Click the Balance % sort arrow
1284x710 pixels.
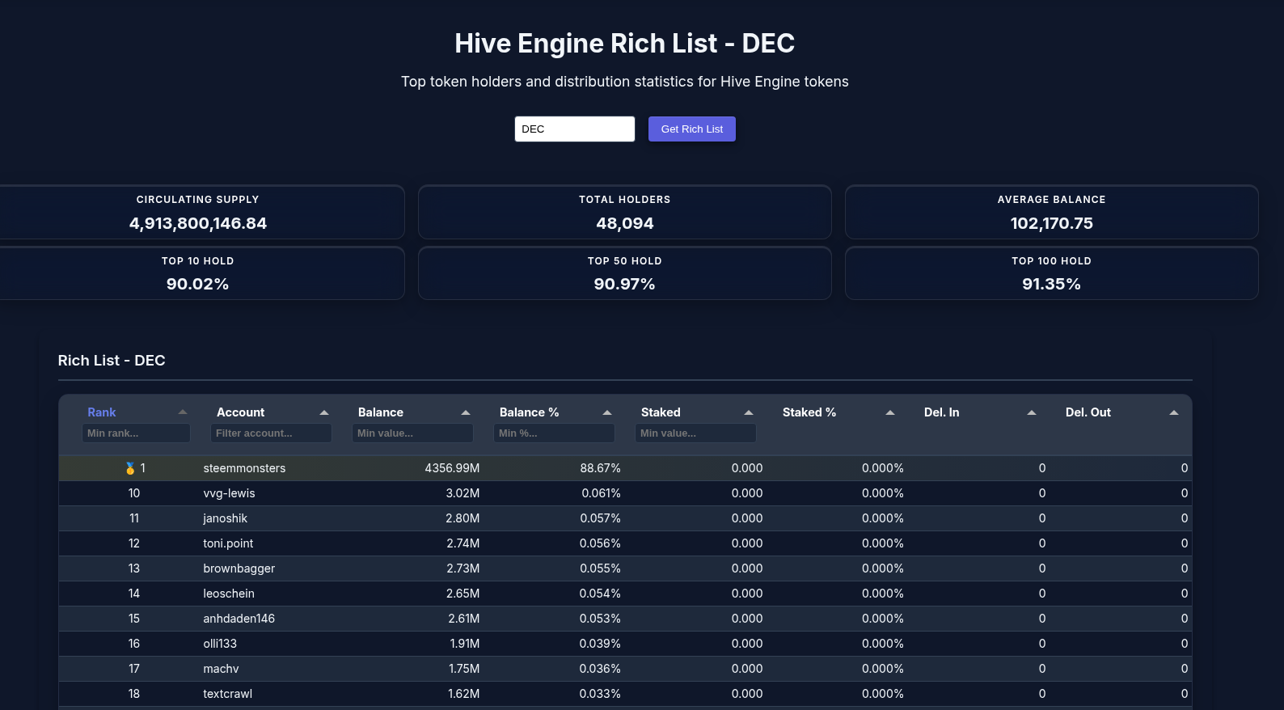tap(607, 412)
